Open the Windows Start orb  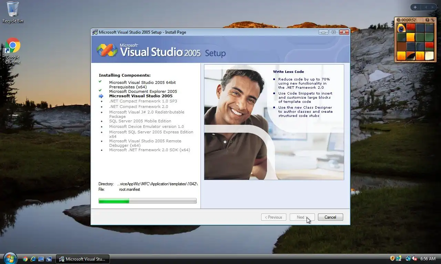coord(10,258)
